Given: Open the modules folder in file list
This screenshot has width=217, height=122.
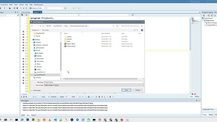Looking at the screenshot, I should point(69,39).
